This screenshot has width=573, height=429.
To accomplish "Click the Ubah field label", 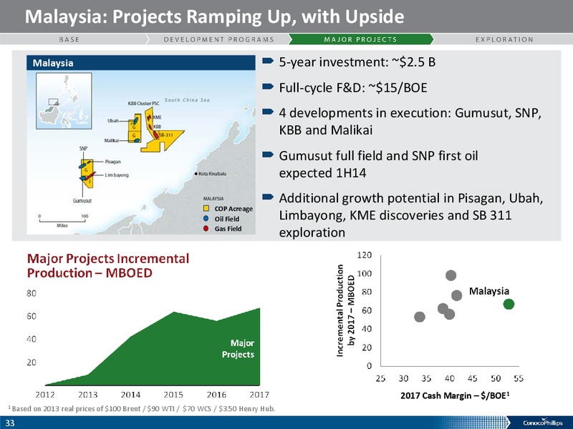I will [112, 120].
